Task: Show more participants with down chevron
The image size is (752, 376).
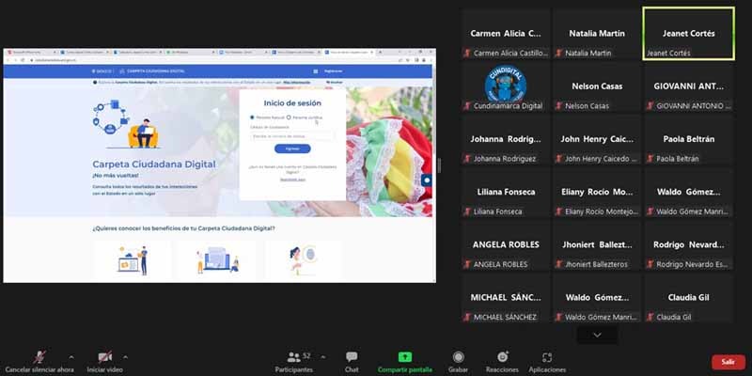Action: [x=597, y=336]
